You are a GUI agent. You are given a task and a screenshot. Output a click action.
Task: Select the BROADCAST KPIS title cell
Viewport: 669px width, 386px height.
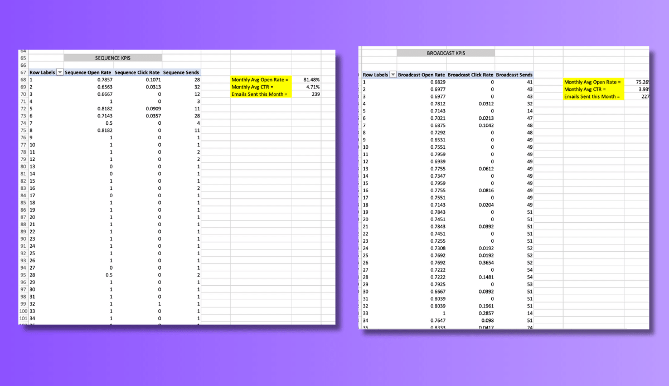(445, 53)
